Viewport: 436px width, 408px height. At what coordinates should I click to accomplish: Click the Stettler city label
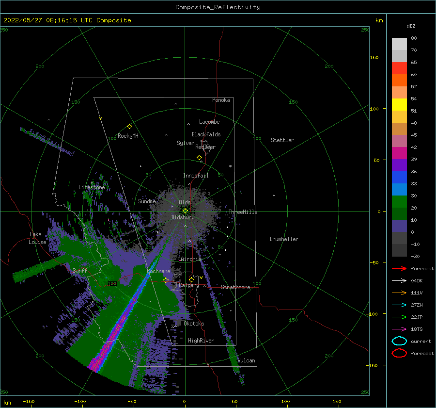(282, 140)
